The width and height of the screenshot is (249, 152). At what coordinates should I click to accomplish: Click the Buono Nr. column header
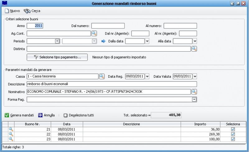[33, 124]
